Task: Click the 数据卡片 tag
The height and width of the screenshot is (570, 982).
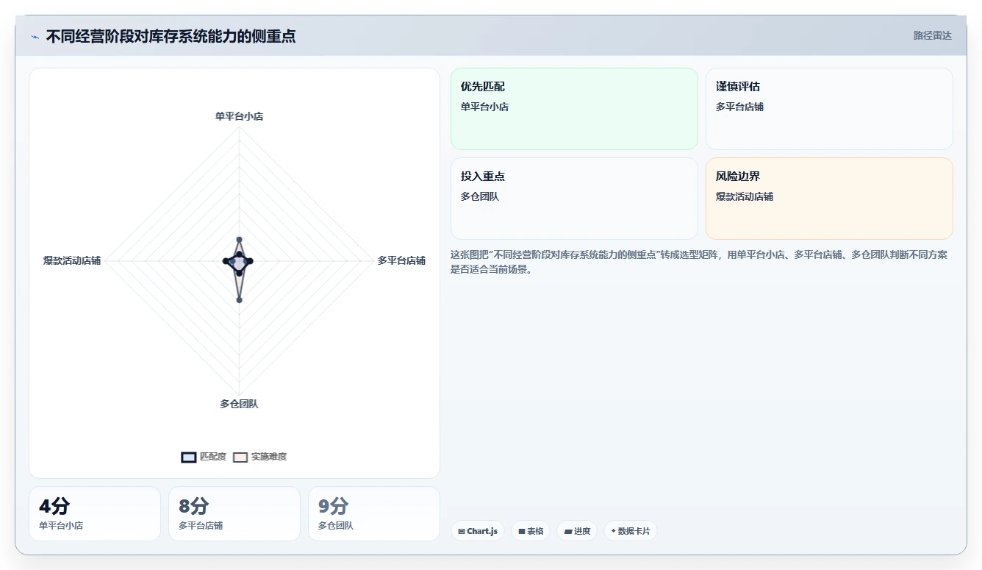Action: pyautogui.click(x=631, y=531)
